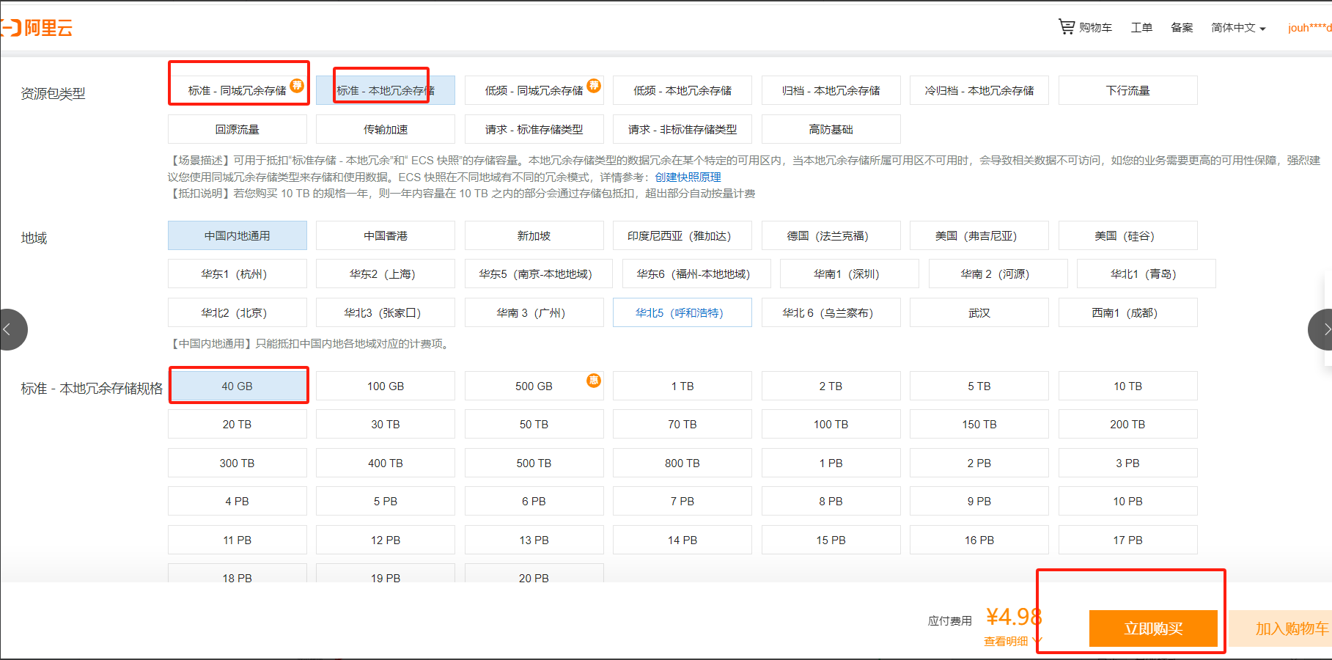Open the 创建快照原理 link
The width and height of the screenshot is (1332, 660).
[x=688, y=177]
